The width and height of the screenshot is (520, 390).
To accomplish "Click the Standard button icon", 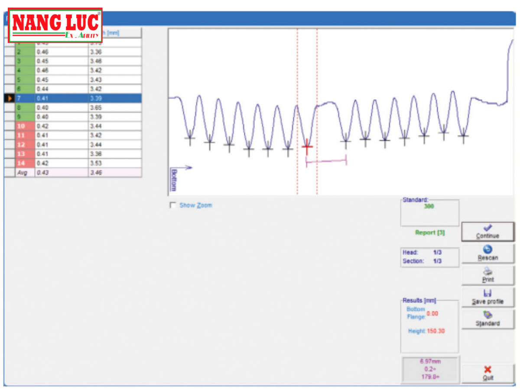I will click(x=487, y=315).
